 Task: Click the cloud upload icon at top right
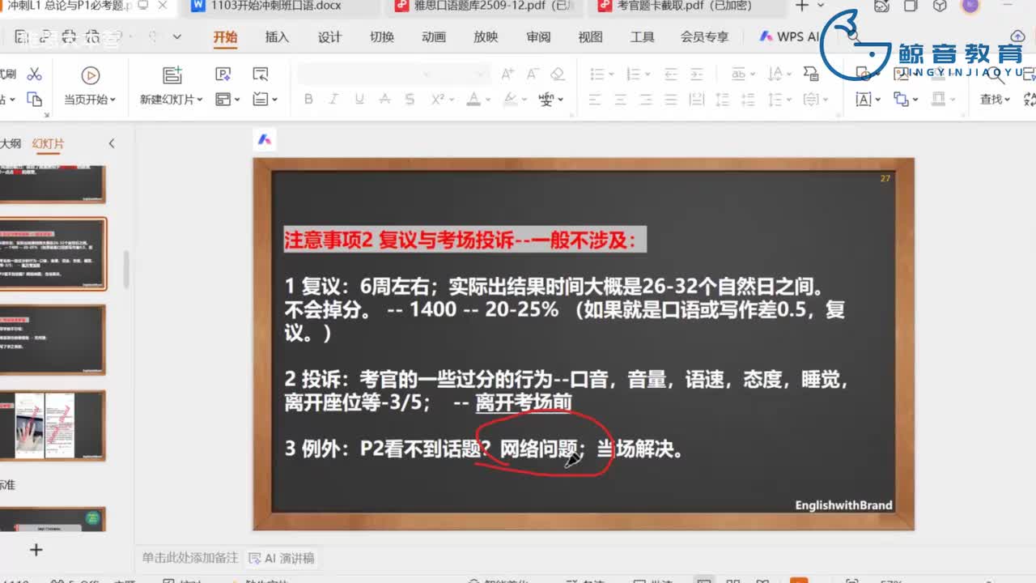click(x=1017, y=36)
